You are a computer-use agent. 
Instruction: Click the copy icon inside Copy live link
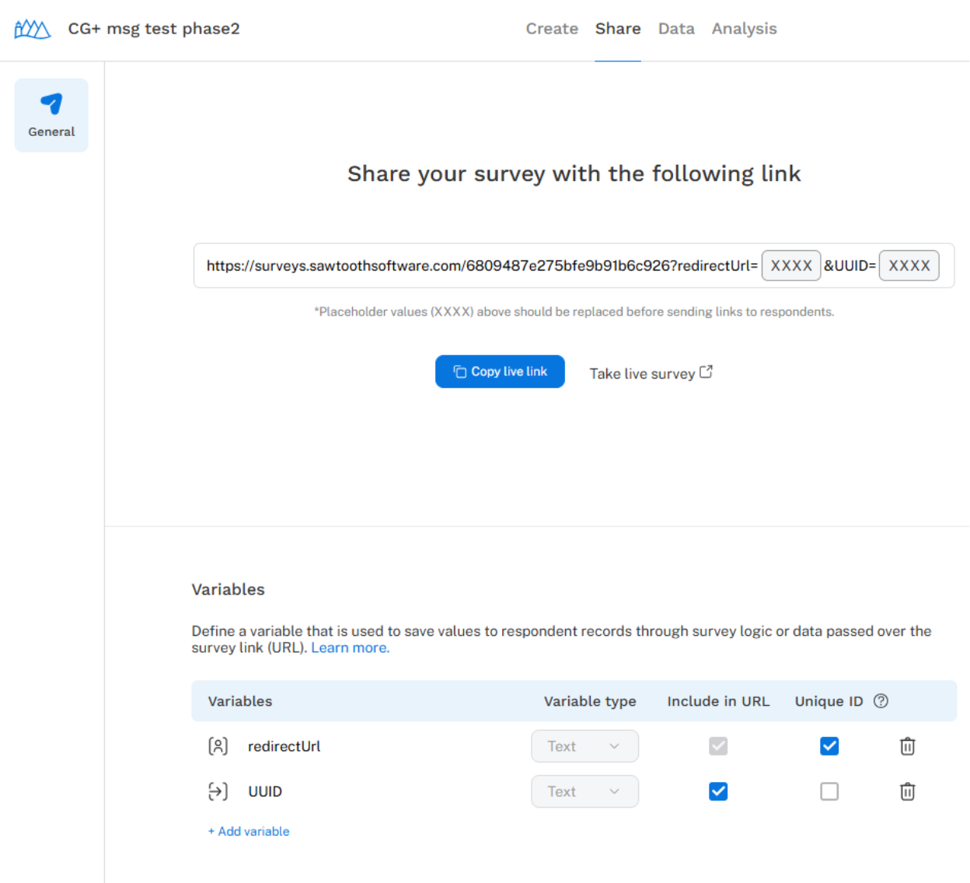click(459, 371)
